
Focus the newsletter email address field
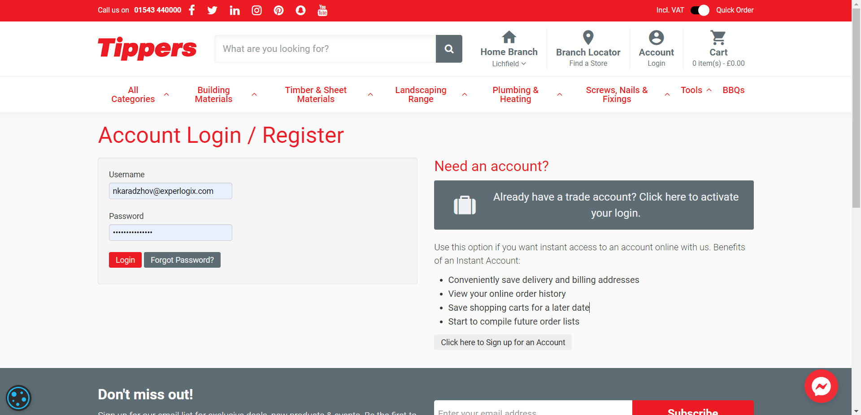(533, 408)
